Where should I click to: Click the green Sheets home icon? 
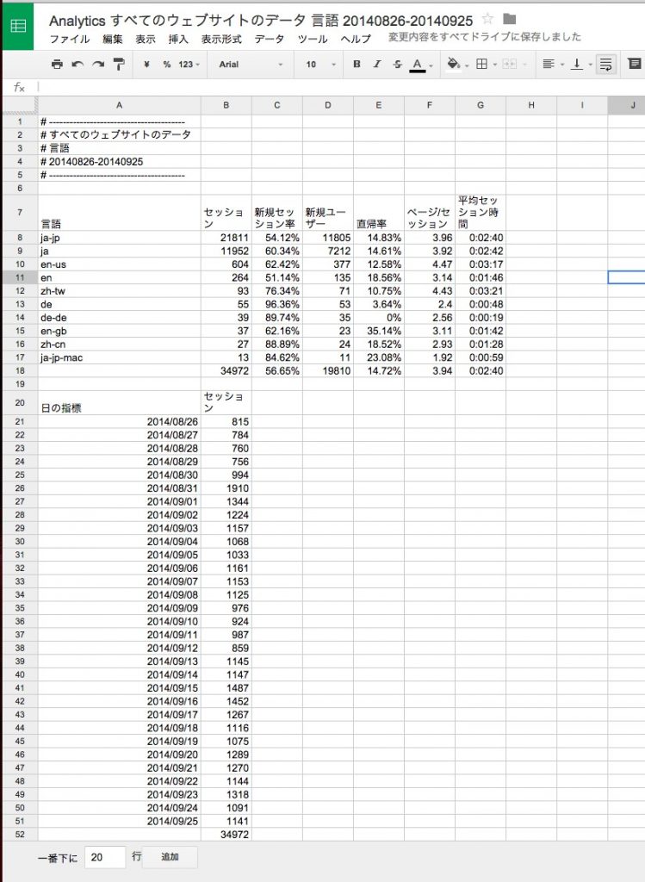click(18, 26)
